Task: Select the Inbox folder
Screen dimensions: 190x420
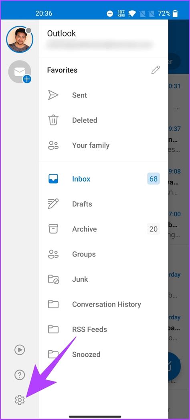Action: (x=103, y=179)
